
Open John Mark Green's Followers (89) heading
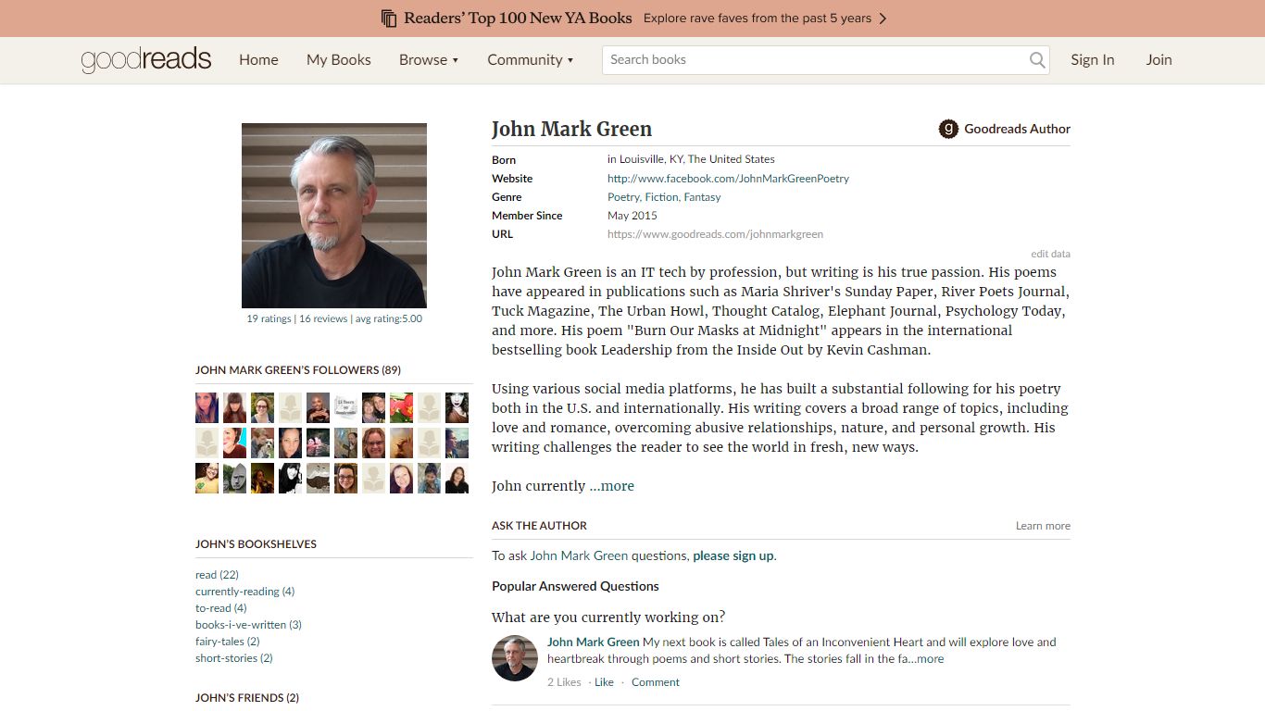(x=298, y=370)
